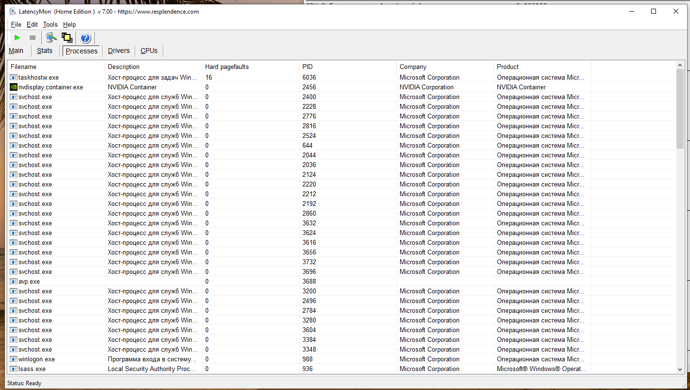Click the PID value 936
Image resolution: width=690 pixels, height=390 pixels.
(x=307, y=369)
